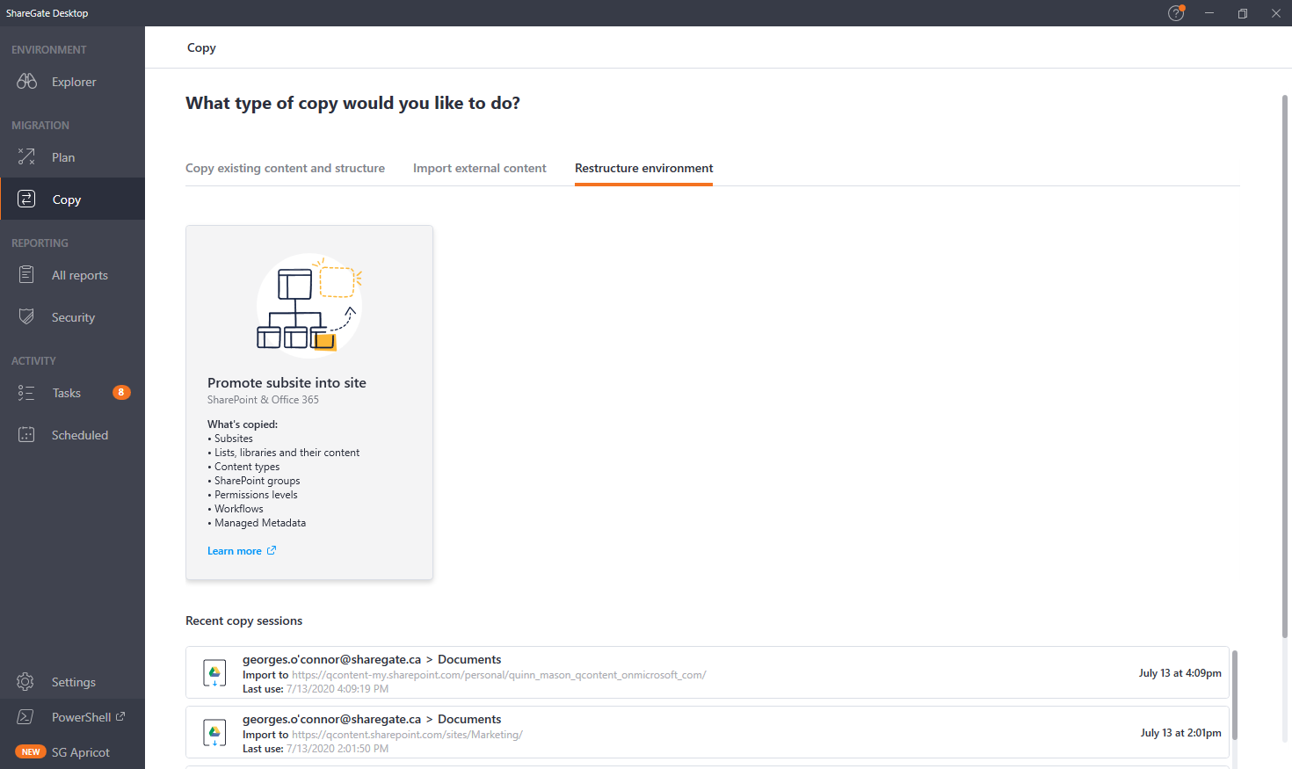Click the PowerShell console icon

pyautogui.click(x=25, y=717)
